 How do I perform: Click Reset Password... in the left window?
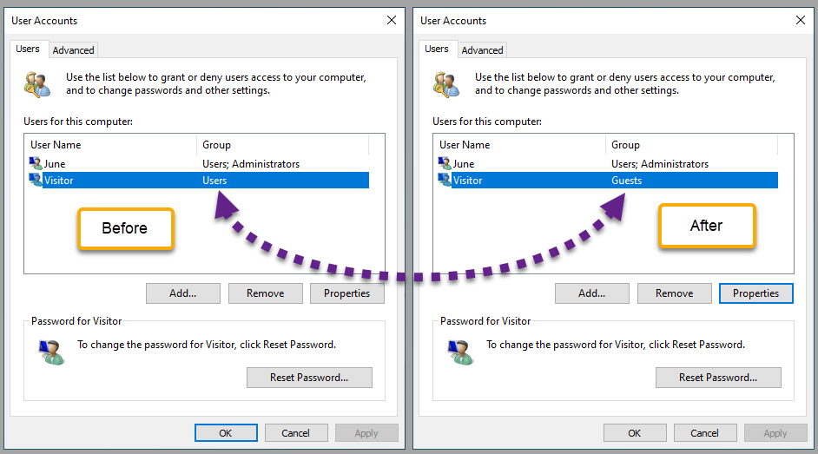309,378
